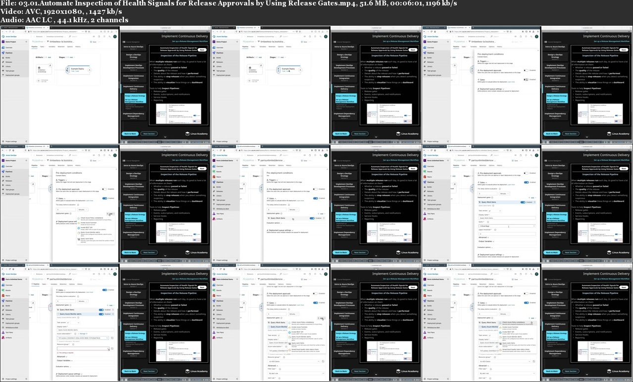This screenshot has width=633, height=382.
Task: Toggle Query Work Items switch in collapsed-gate frame
Action: (x=312, y=218)
